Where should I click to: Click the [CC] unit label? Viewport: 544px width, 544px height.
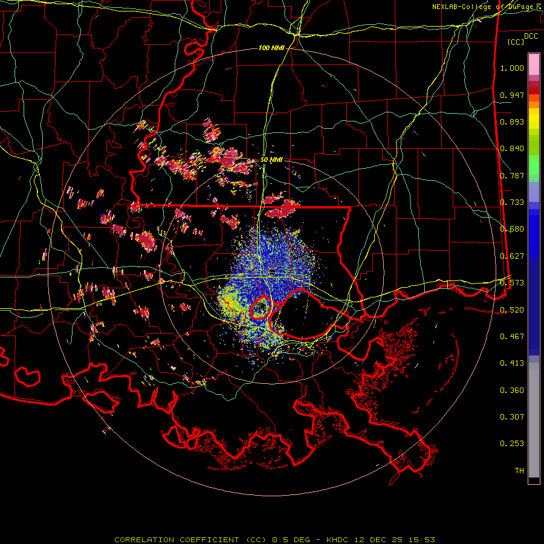516,42
